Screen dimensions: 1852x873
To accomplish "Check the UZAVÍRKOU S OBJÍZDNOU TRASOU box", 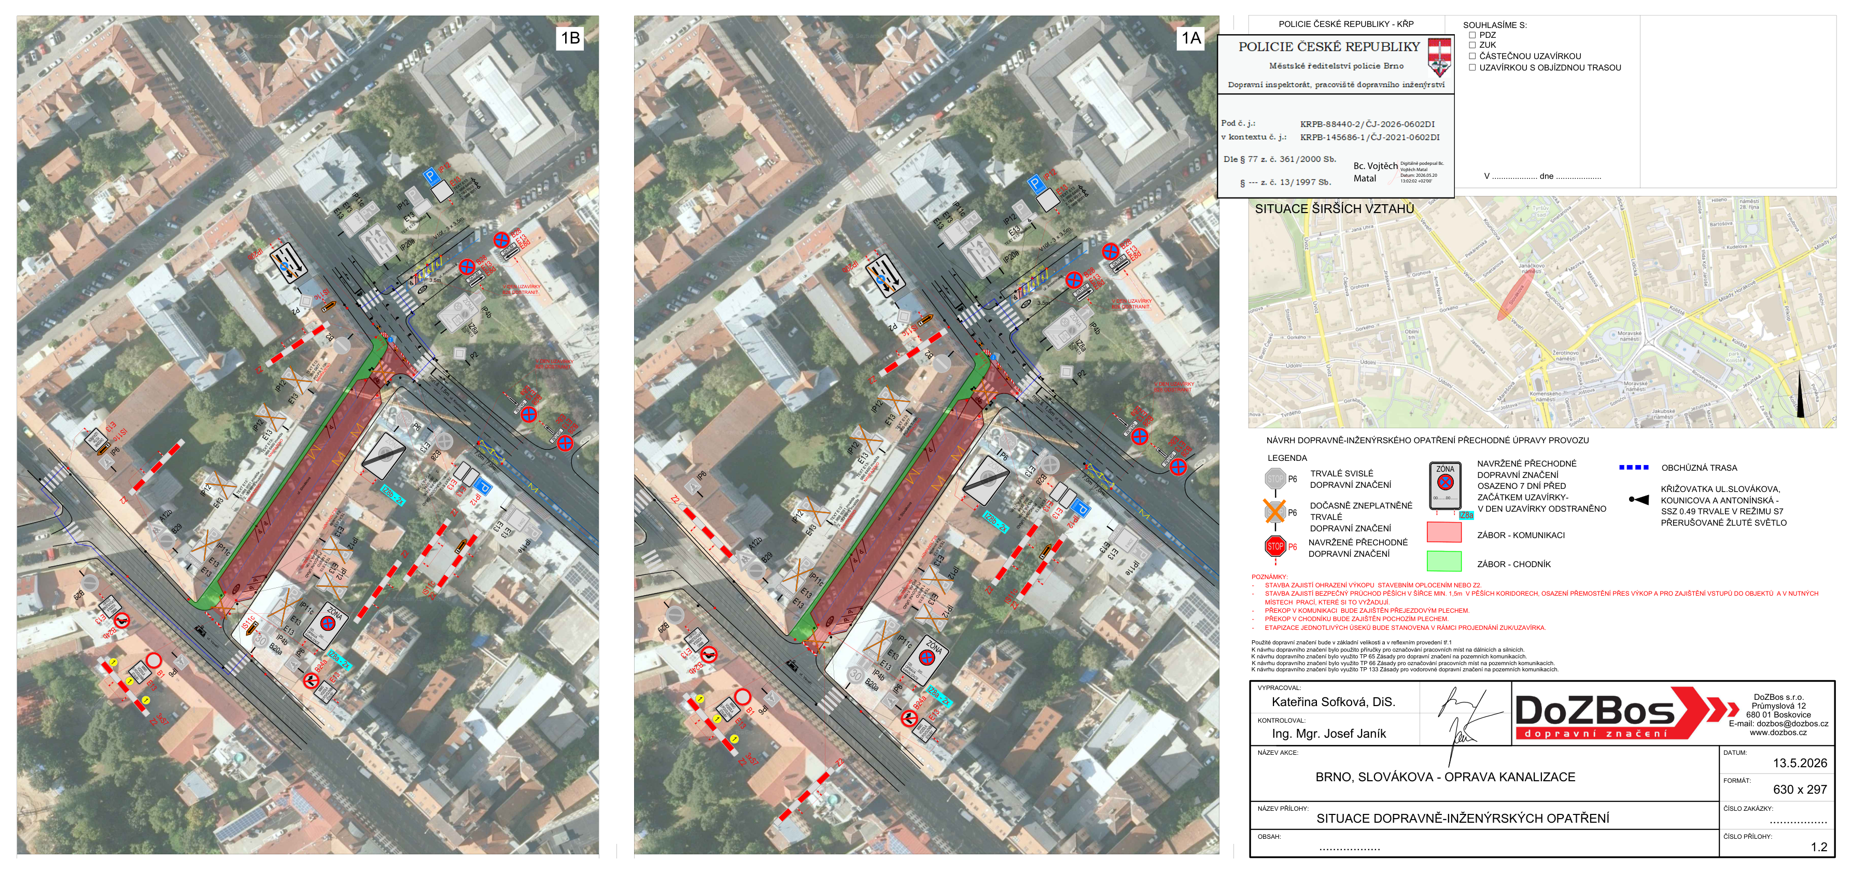I will [1472, 67].
